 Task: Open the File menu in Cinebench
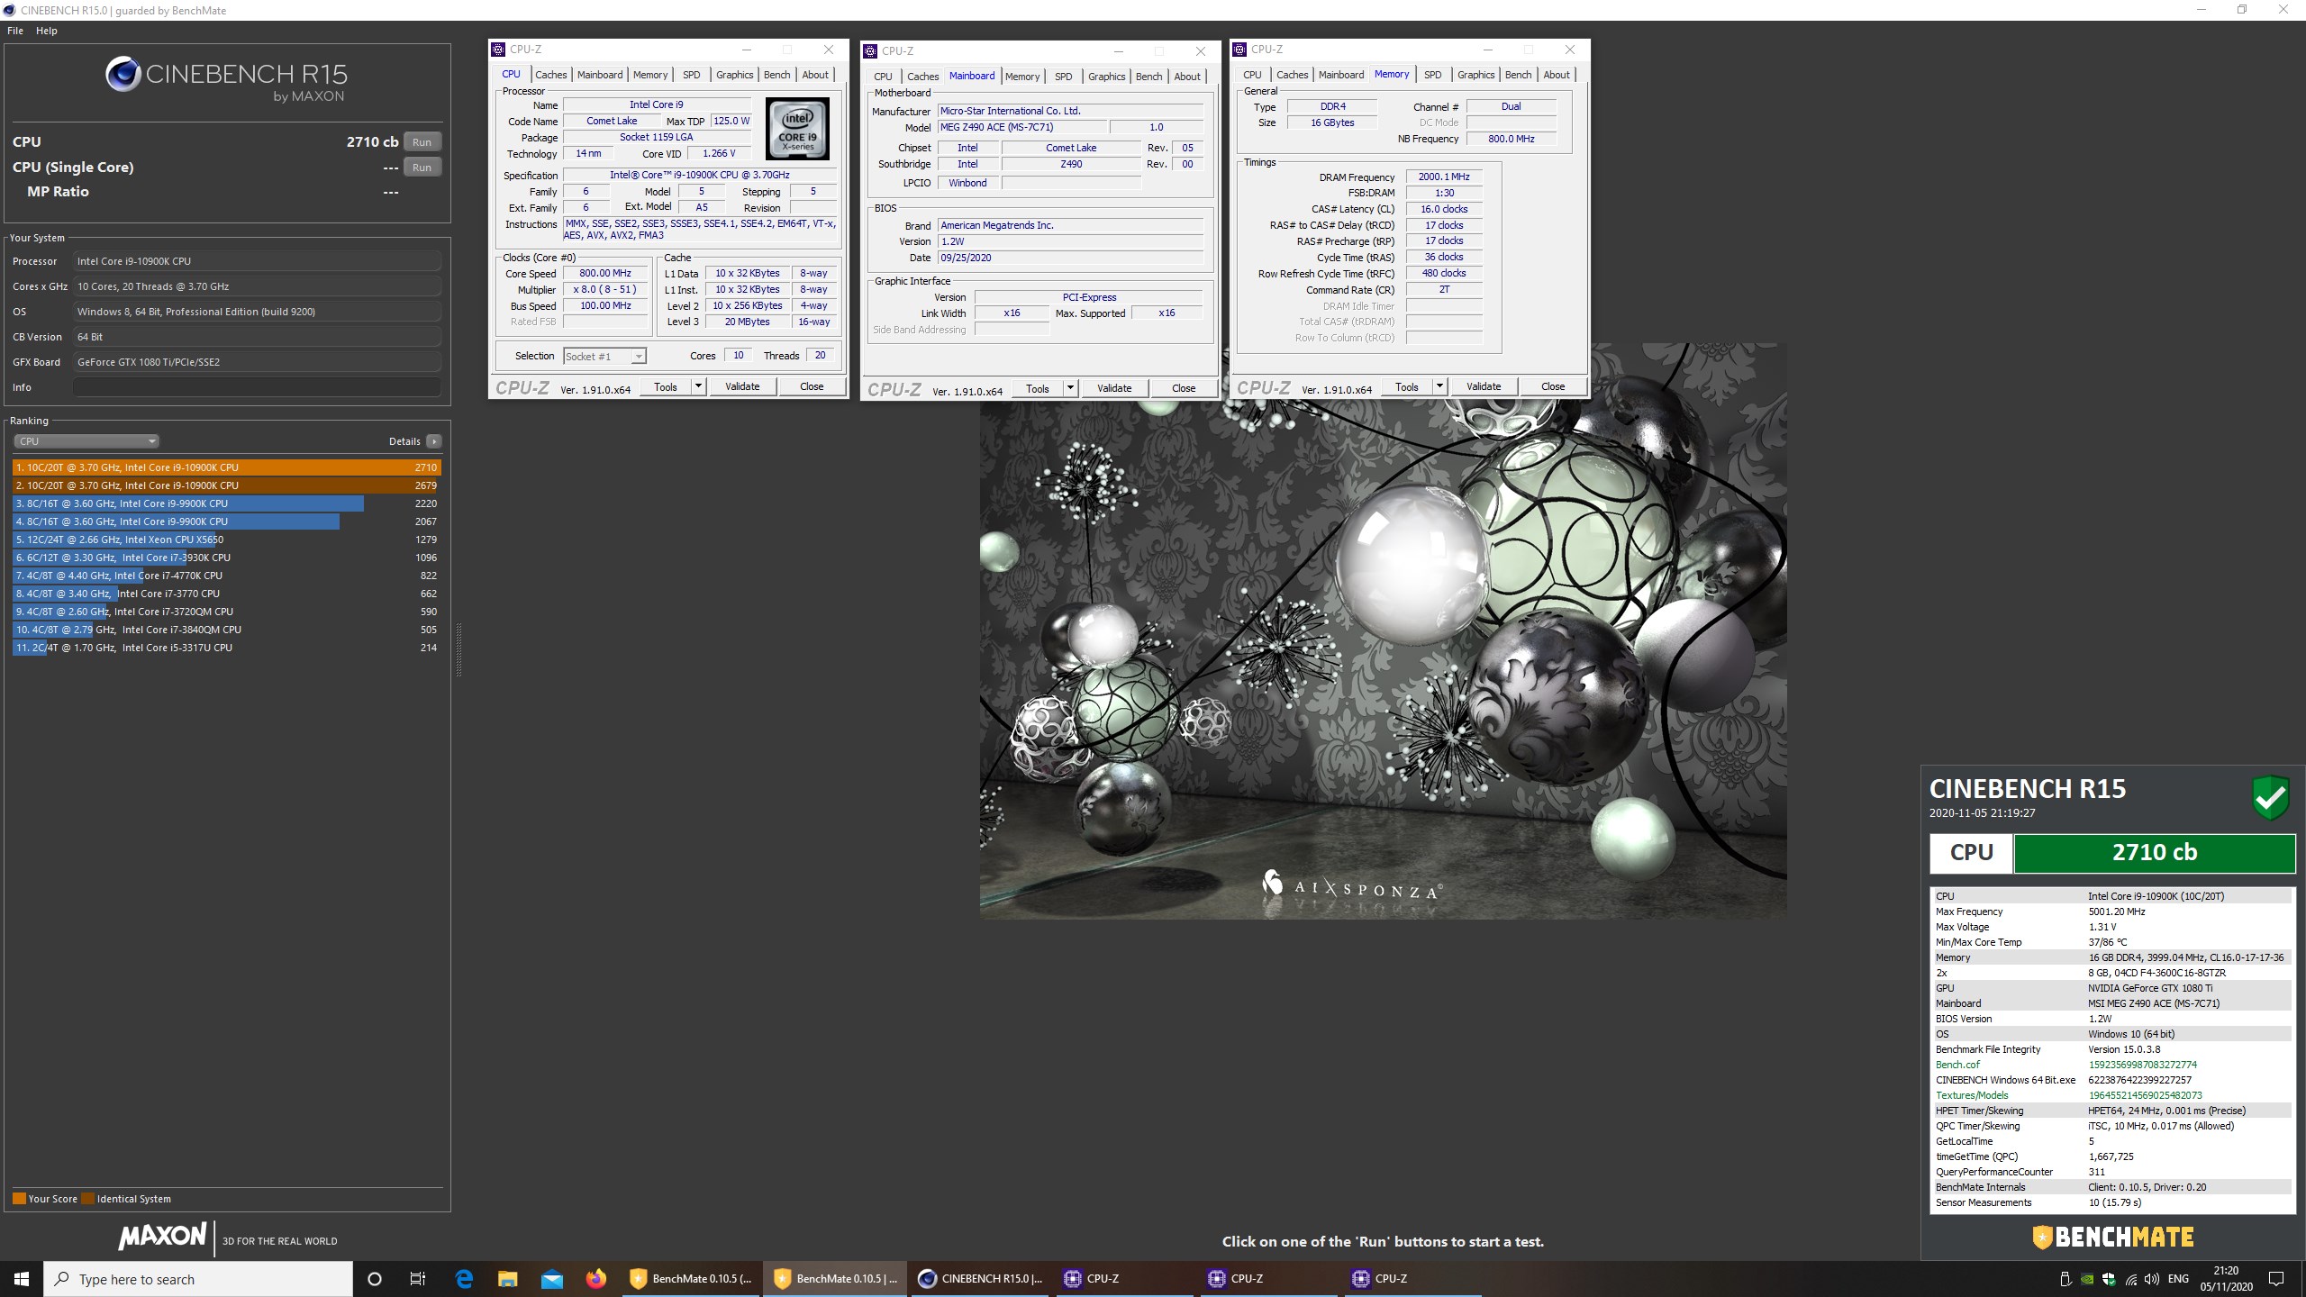tap(15, 31)
